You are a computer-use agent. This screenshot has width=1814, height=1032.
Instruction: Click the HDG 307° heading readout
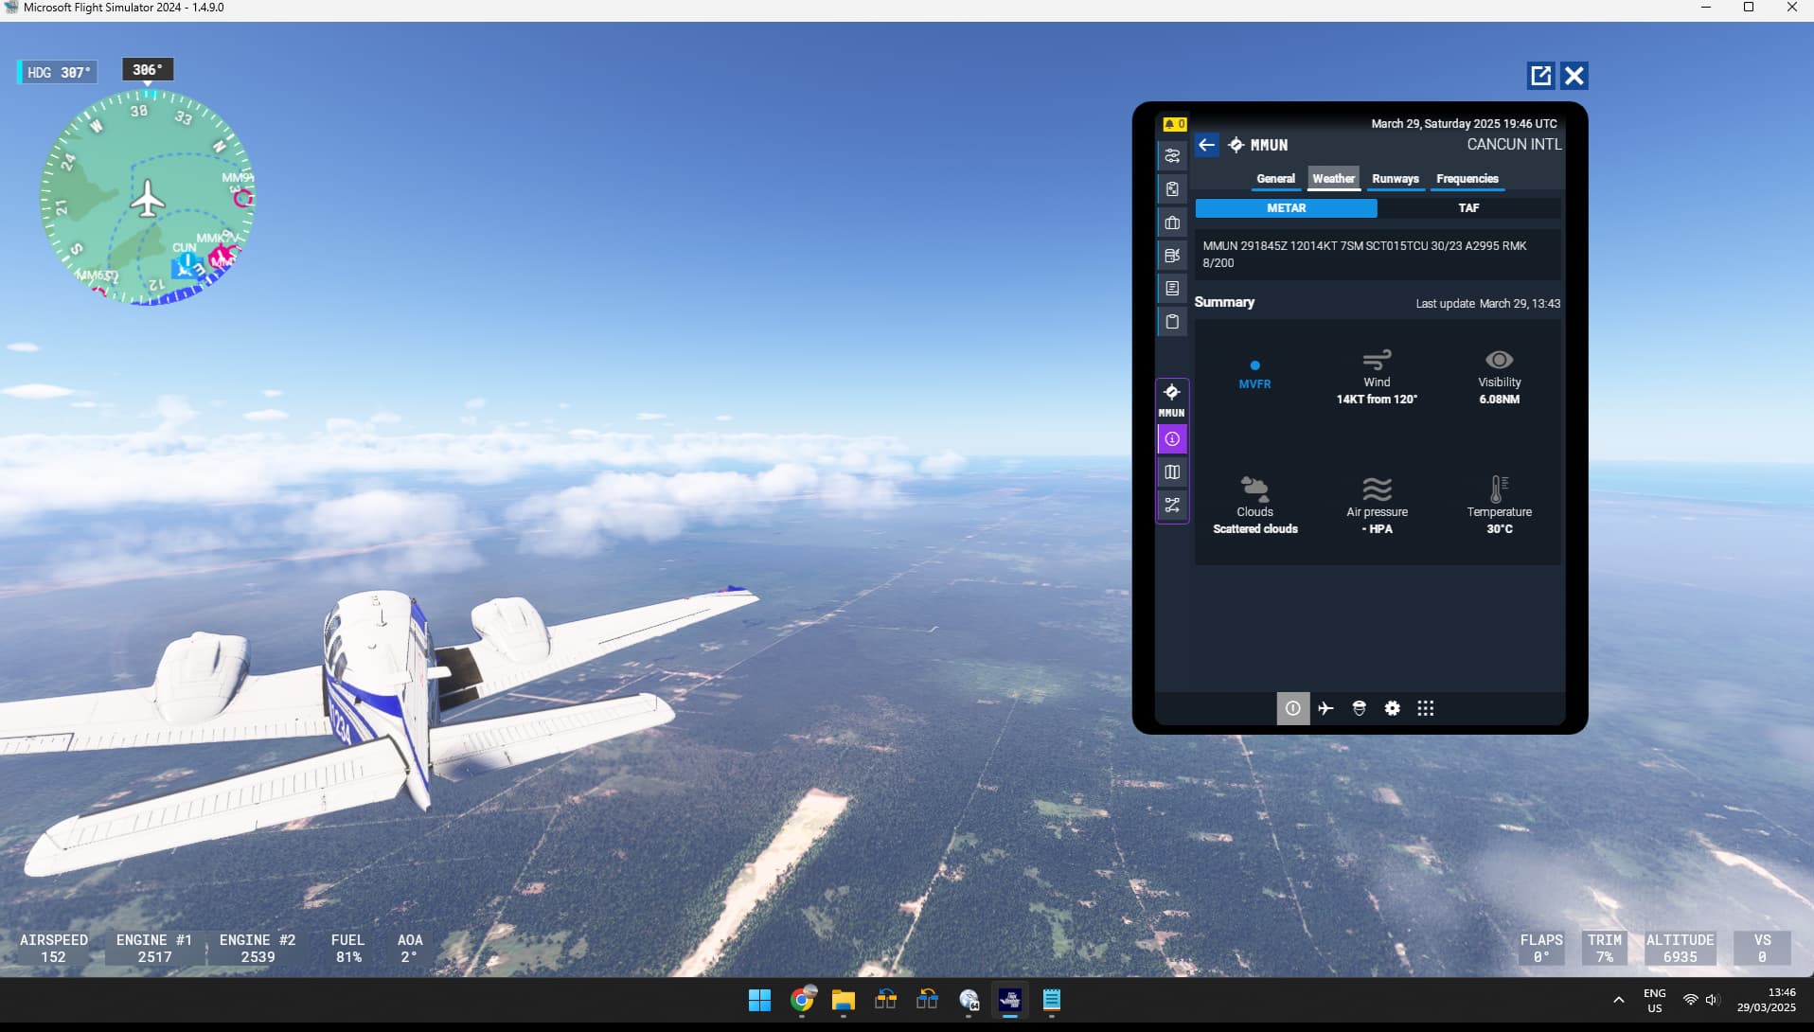pyautogui.click(x=59, y=73)
